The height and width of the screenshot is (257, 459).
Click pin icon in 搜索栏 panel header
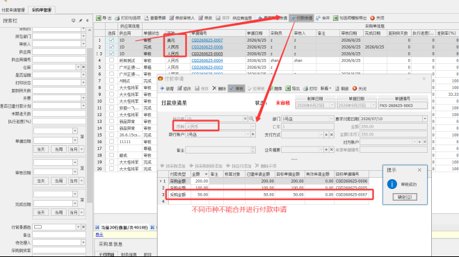pyautogui.click(x=80, y=21)
